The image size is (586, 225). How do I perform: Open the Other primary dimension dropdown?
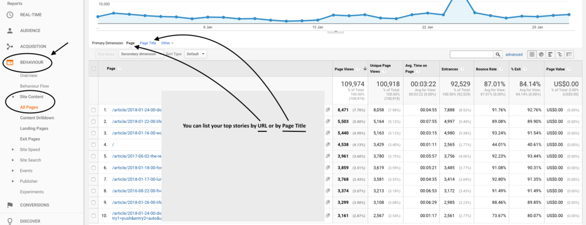(x=167, y=44)
